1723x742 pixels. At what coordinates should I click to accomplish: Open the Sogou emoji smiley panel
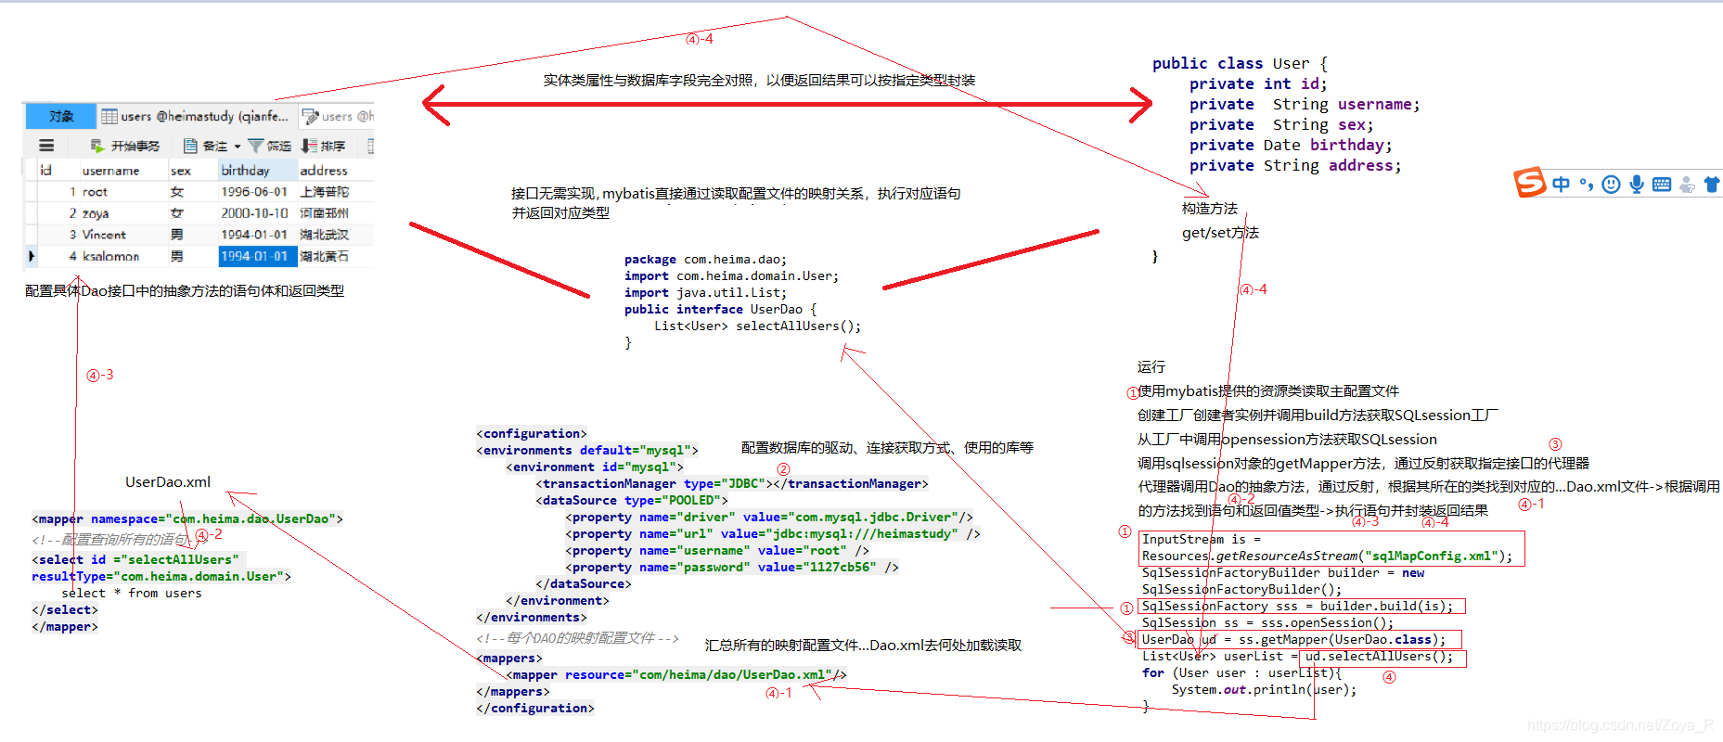[x=1612, y=185]
